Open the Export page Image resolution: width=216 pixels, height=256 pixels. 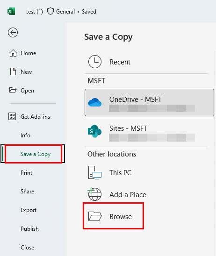pos(29,210)
